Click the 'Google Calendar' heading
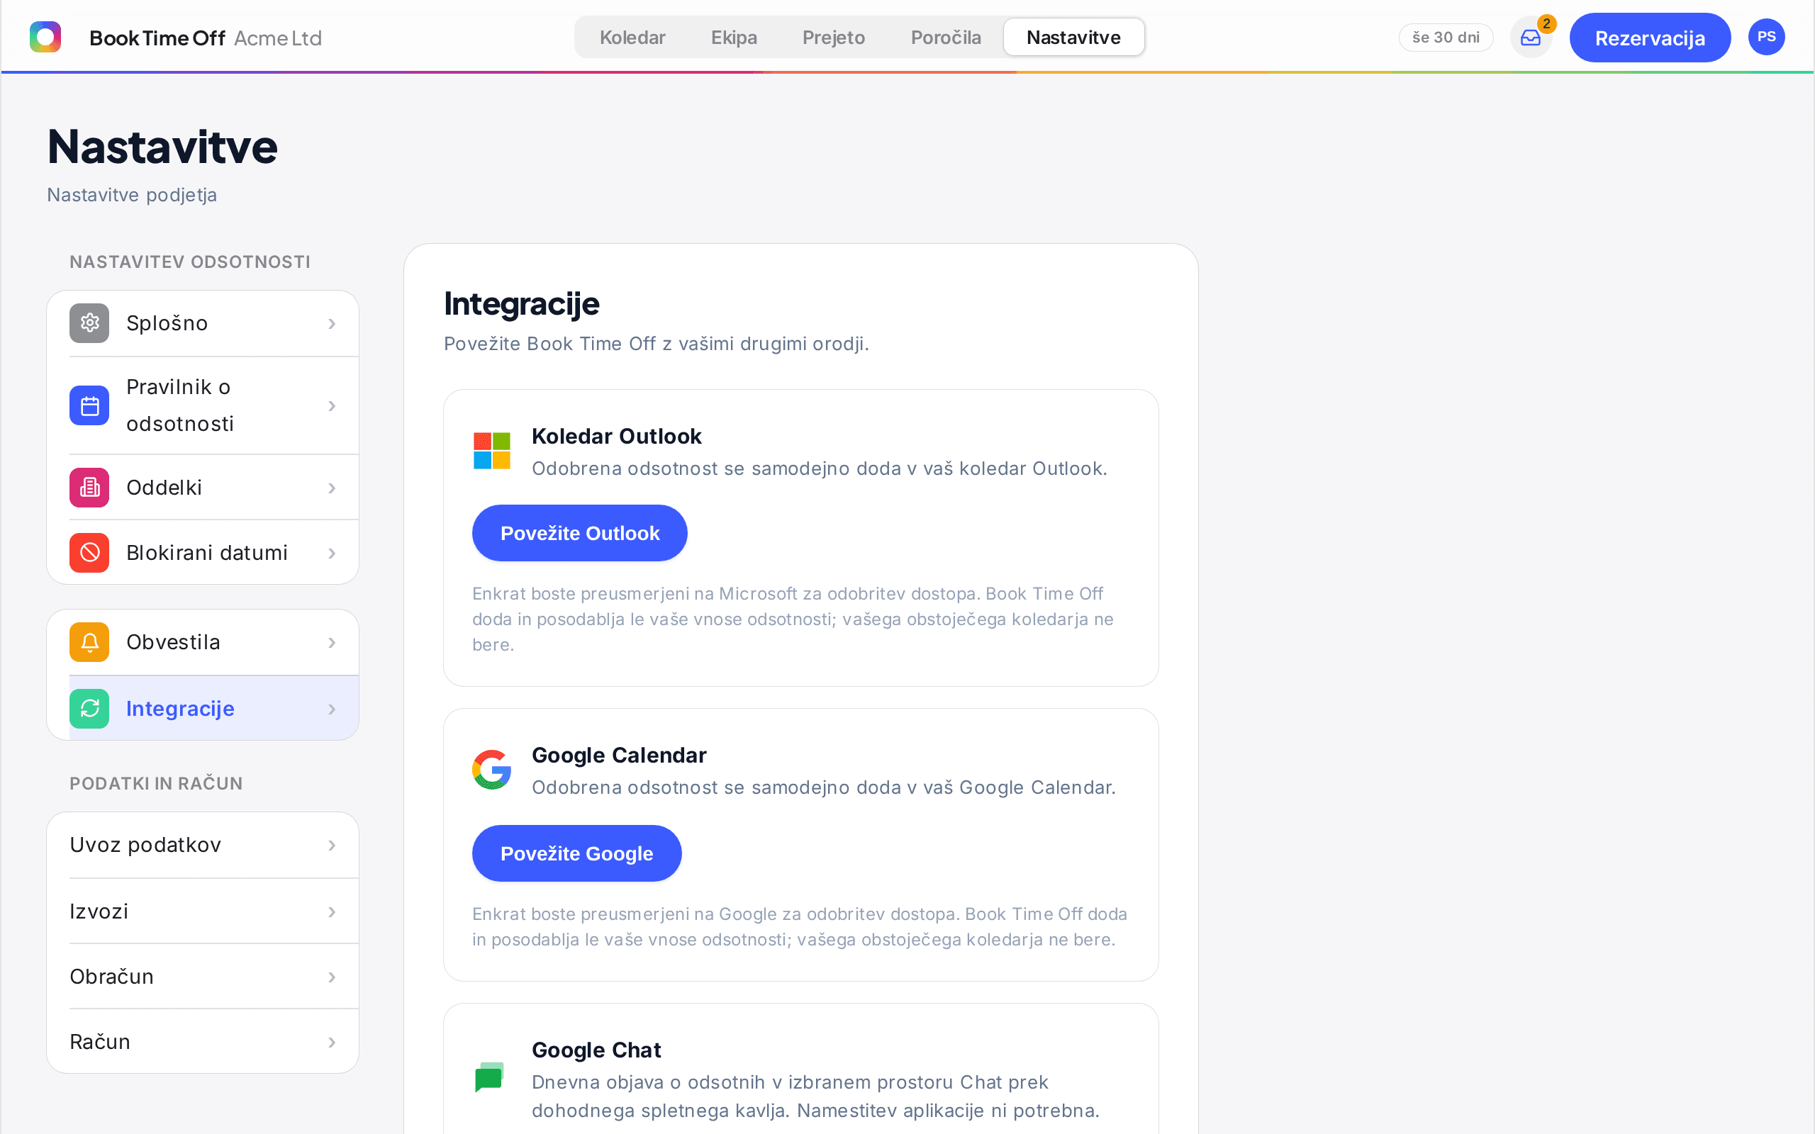This screenshot has height=1134, width=1815. coord(619,756)
